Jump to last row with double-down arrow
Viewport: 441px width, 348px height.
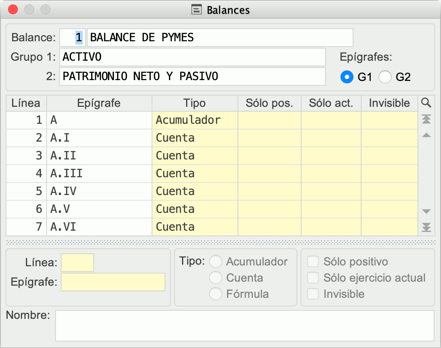[x=426, y=227]
